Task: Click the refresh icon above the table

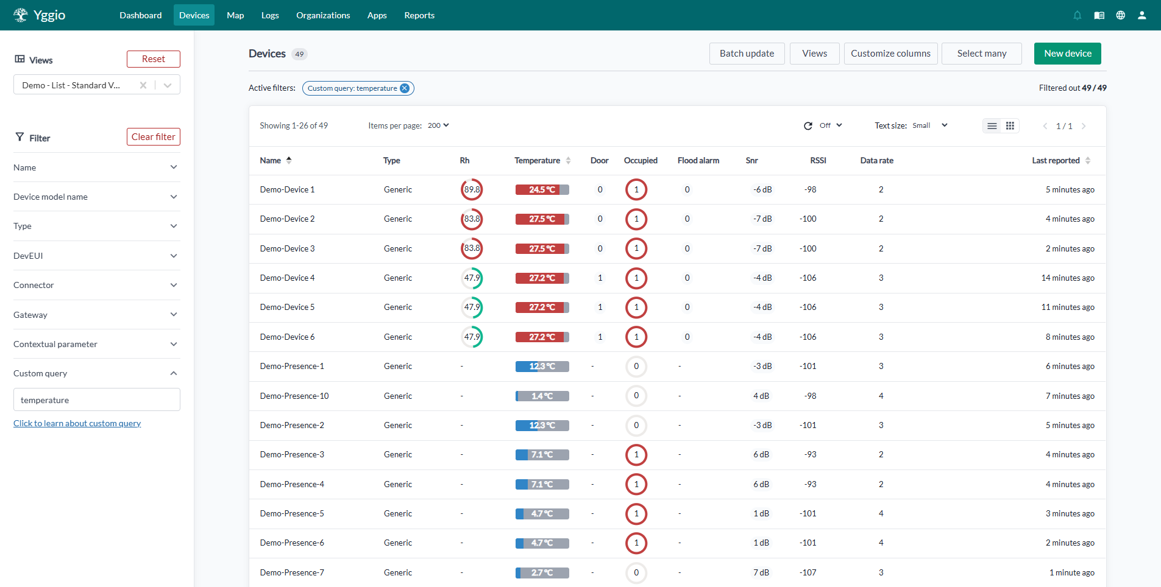Action: (808, 126)
